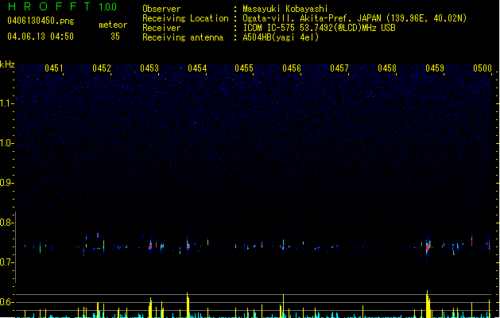The width and height of the screenshot is (500, 318).
Task: Click the 0.8 kHz axis label
Action: 6,223
